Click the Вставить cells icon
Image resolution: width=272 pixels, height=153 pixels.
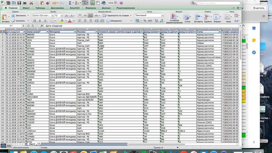(197, 17)
